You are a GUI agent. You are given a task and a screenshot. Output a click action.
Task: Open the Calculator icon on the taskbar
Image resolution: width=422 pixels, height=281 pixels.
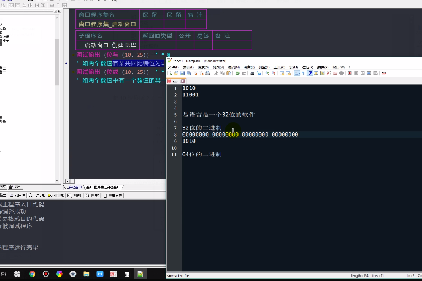127,274
